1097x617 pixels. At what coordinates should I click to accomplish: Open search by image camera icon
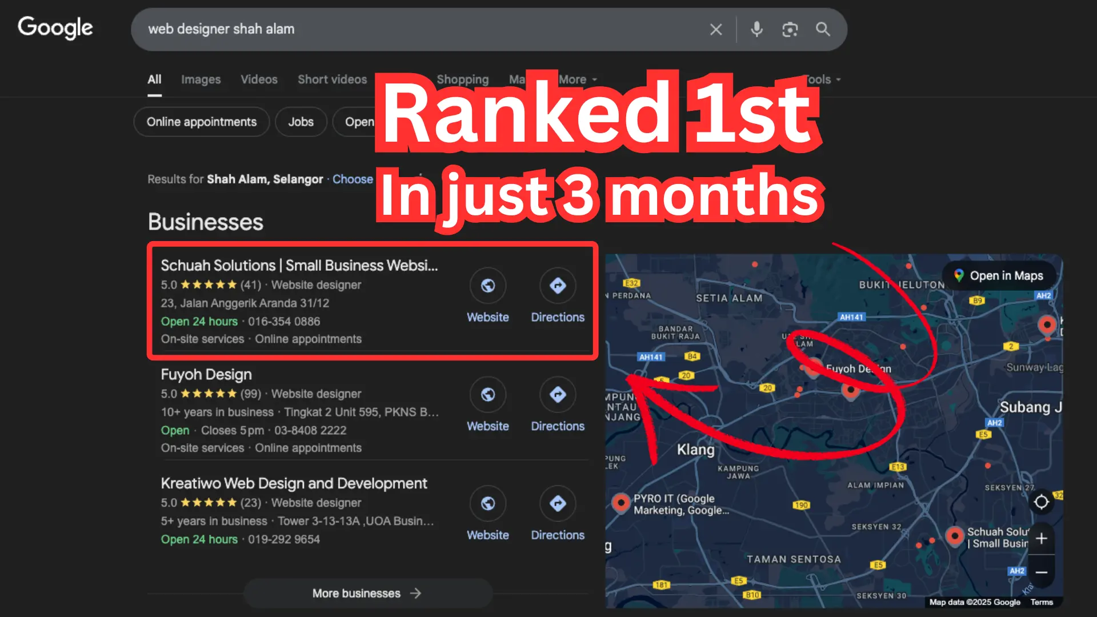click(x=790, y=29)
